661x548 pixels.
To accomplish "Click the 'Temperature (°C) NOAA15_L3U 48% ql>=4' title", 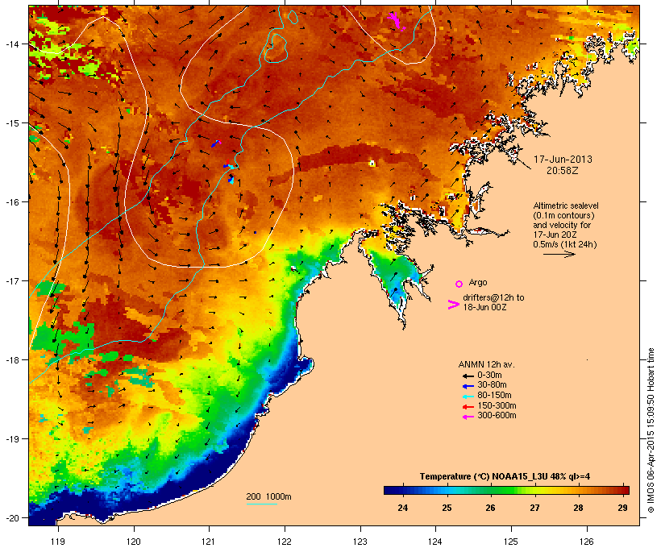I will pyautogui.click(x=505, y=476).
